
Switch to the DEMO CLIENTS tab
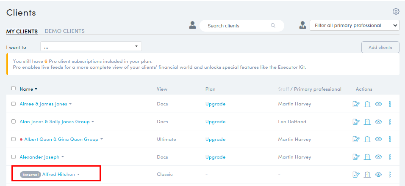(x=64, y=31)
